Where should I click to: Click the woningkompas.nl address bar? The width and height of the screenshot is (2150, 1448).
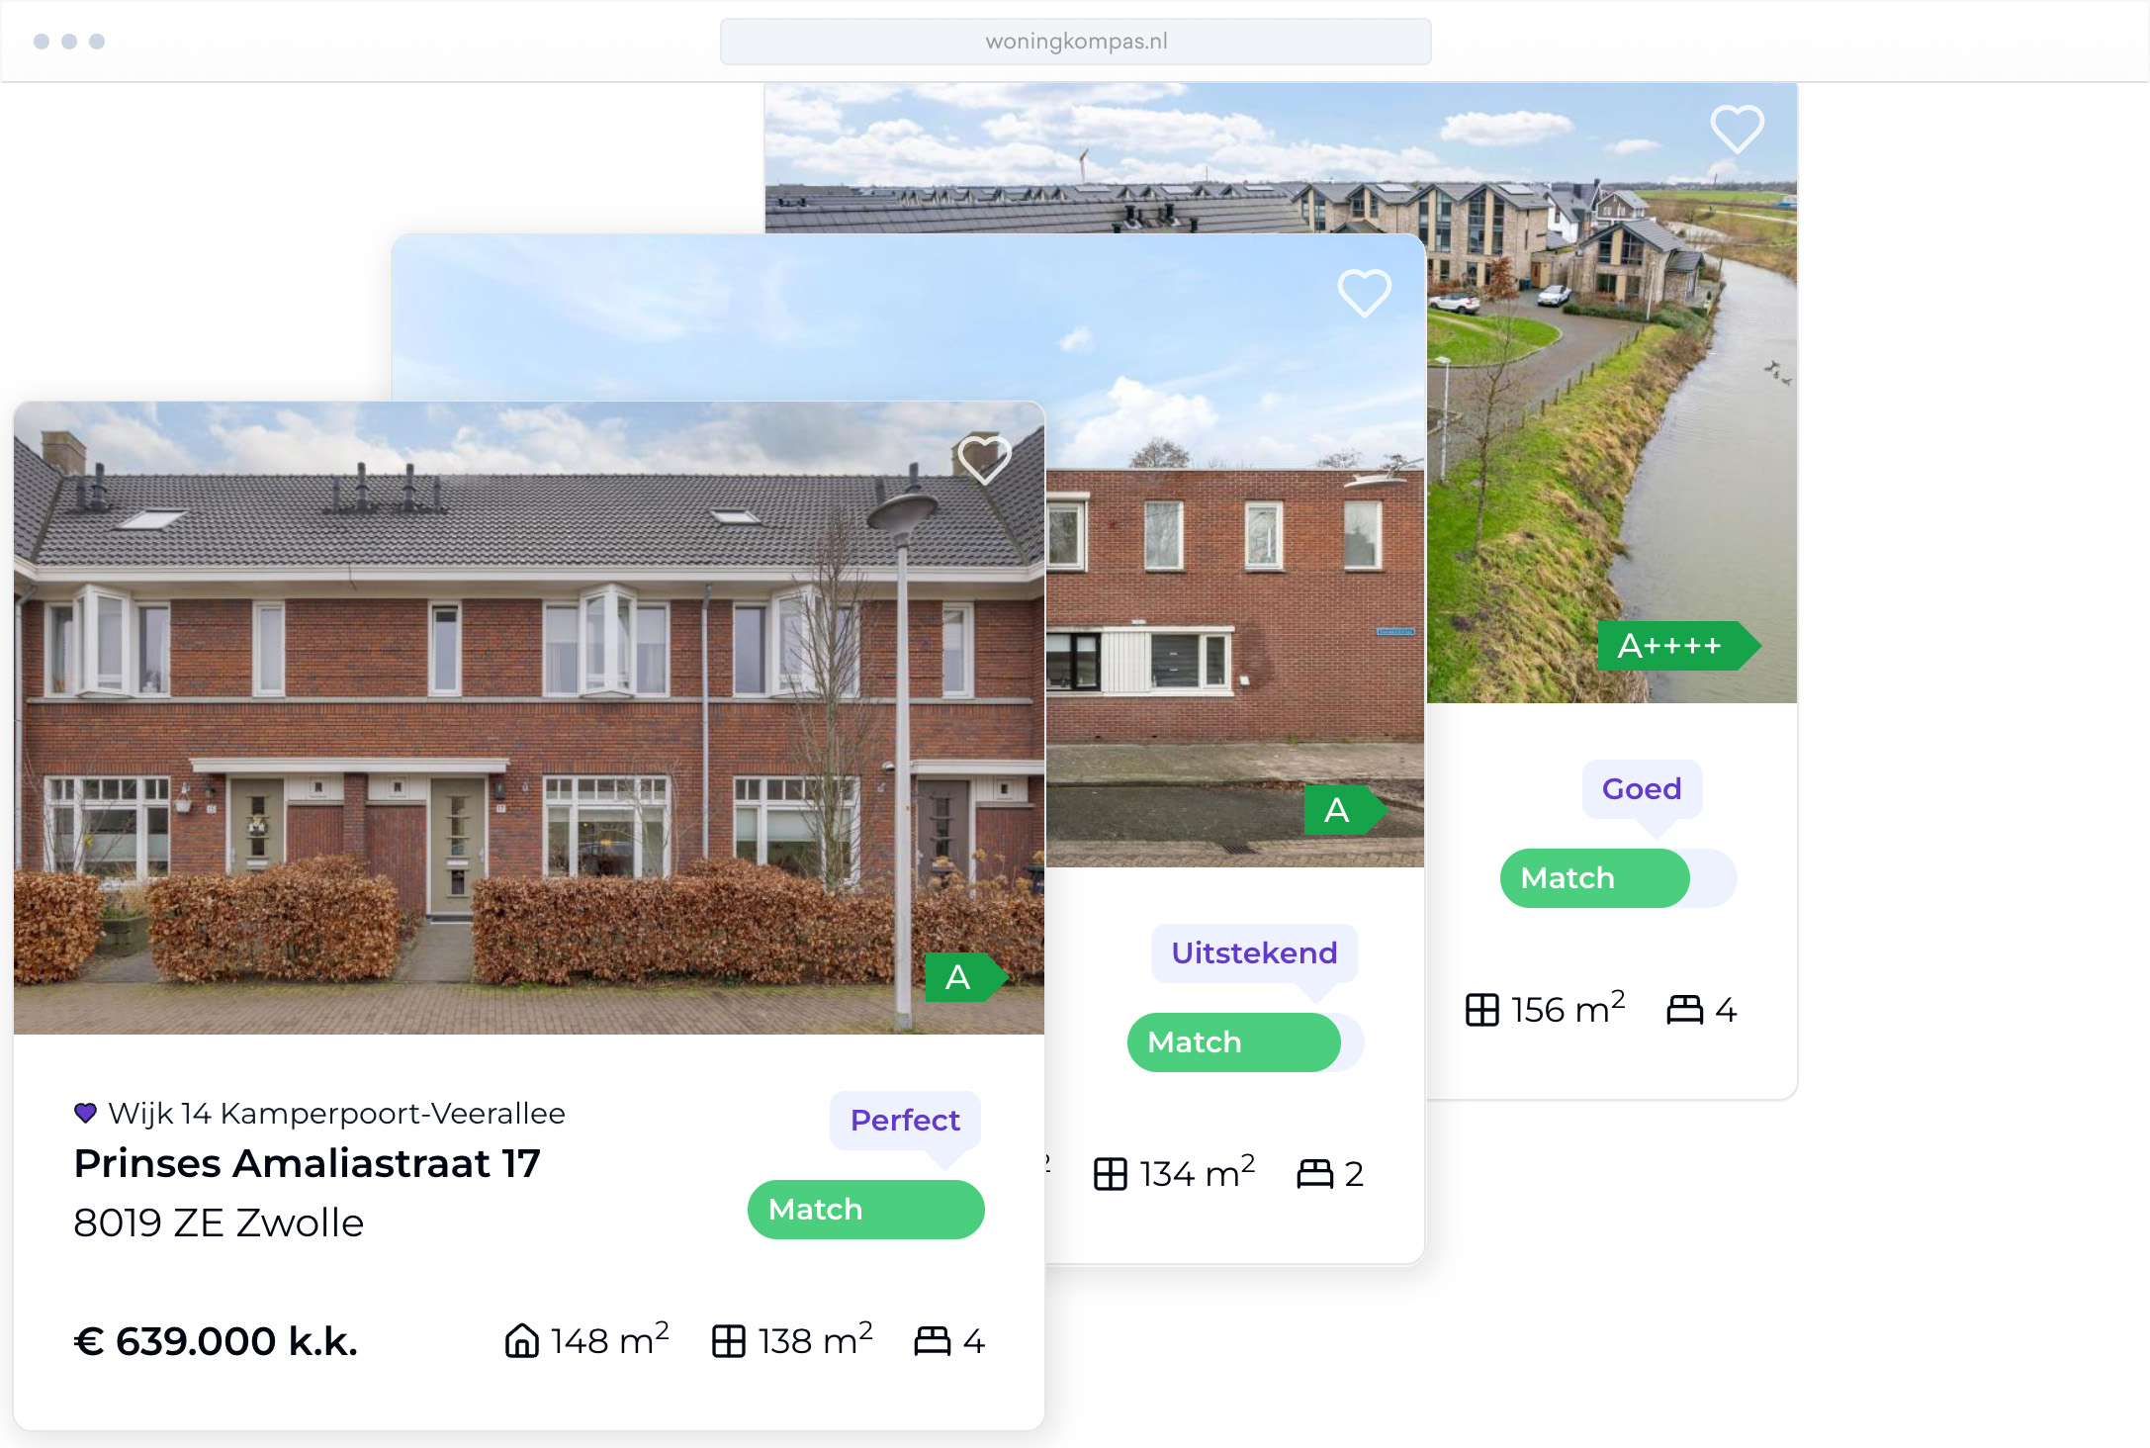1073,41
